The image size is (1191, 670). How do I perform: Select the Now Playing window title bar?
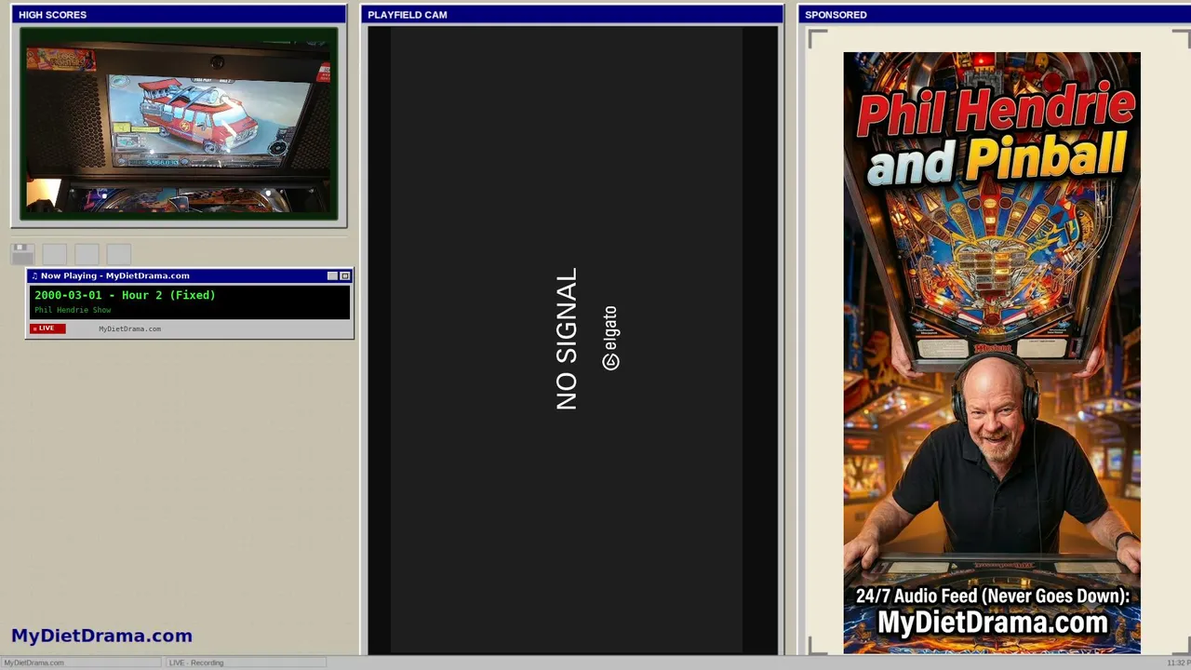190,276
